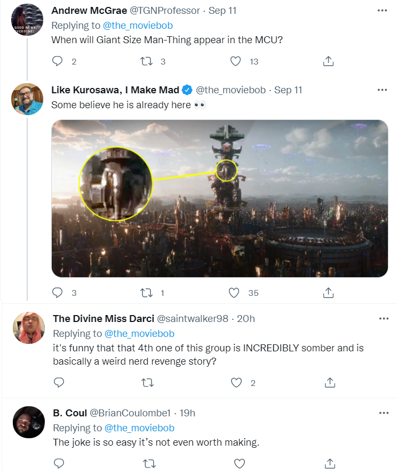
Task: Open the @saintwalker98 profile handle
Action: (x=192, y=319)
